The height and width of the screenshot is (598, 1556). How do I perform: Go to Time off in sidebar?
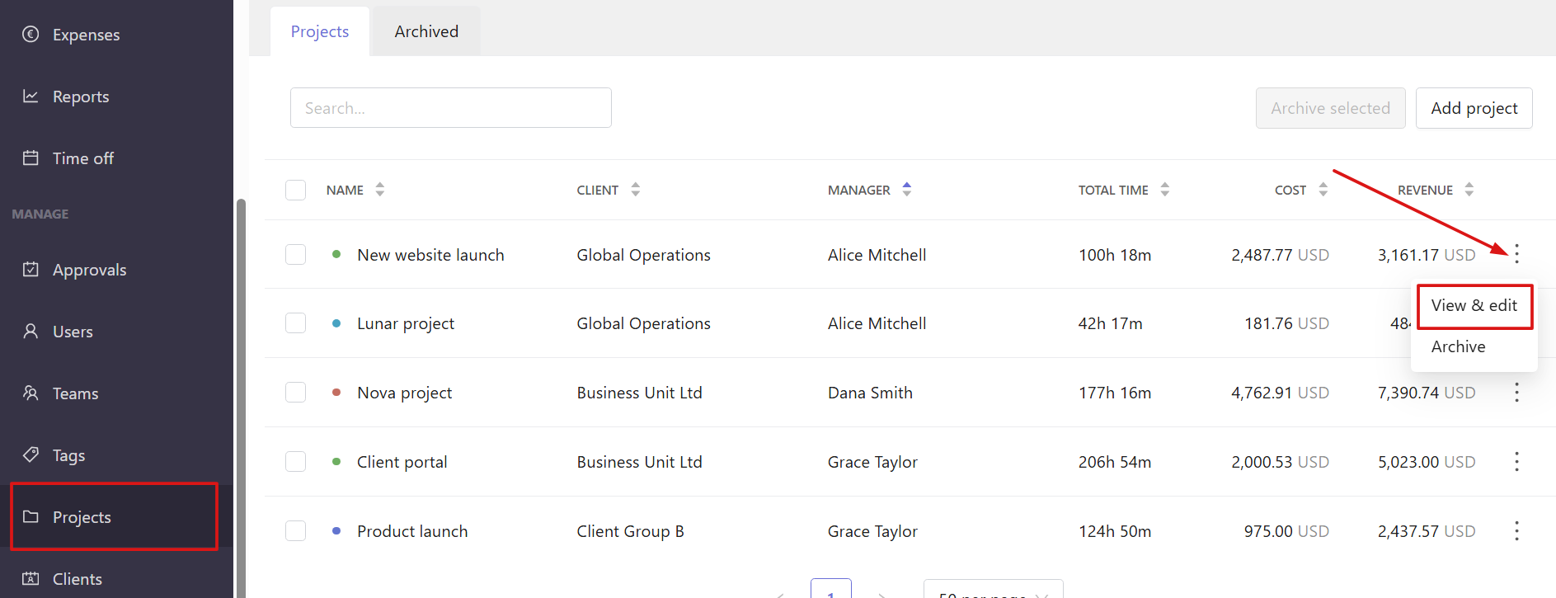point(83,158)
